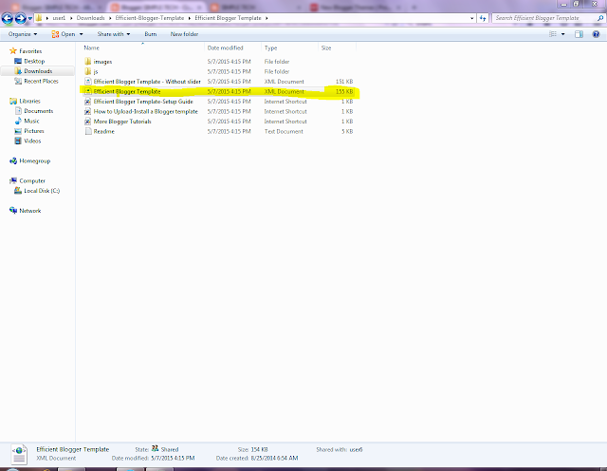
Task: Open the Share with menu
Action: click(x=114, y=34)
